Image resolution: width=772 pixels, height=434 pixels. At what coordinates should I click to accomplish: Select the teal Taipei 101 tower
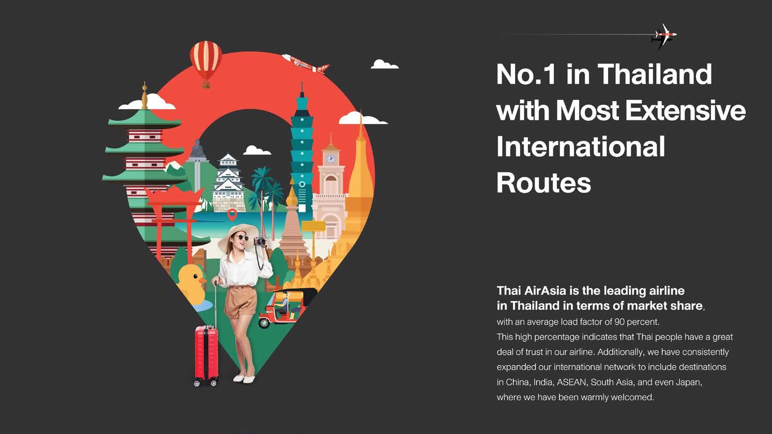(x=302, y=147)
